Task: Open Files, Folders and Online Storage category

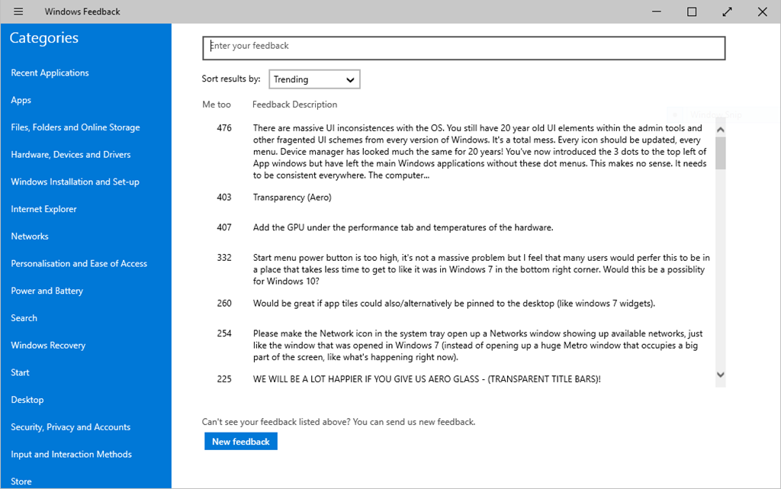Action: pos(76,127)
